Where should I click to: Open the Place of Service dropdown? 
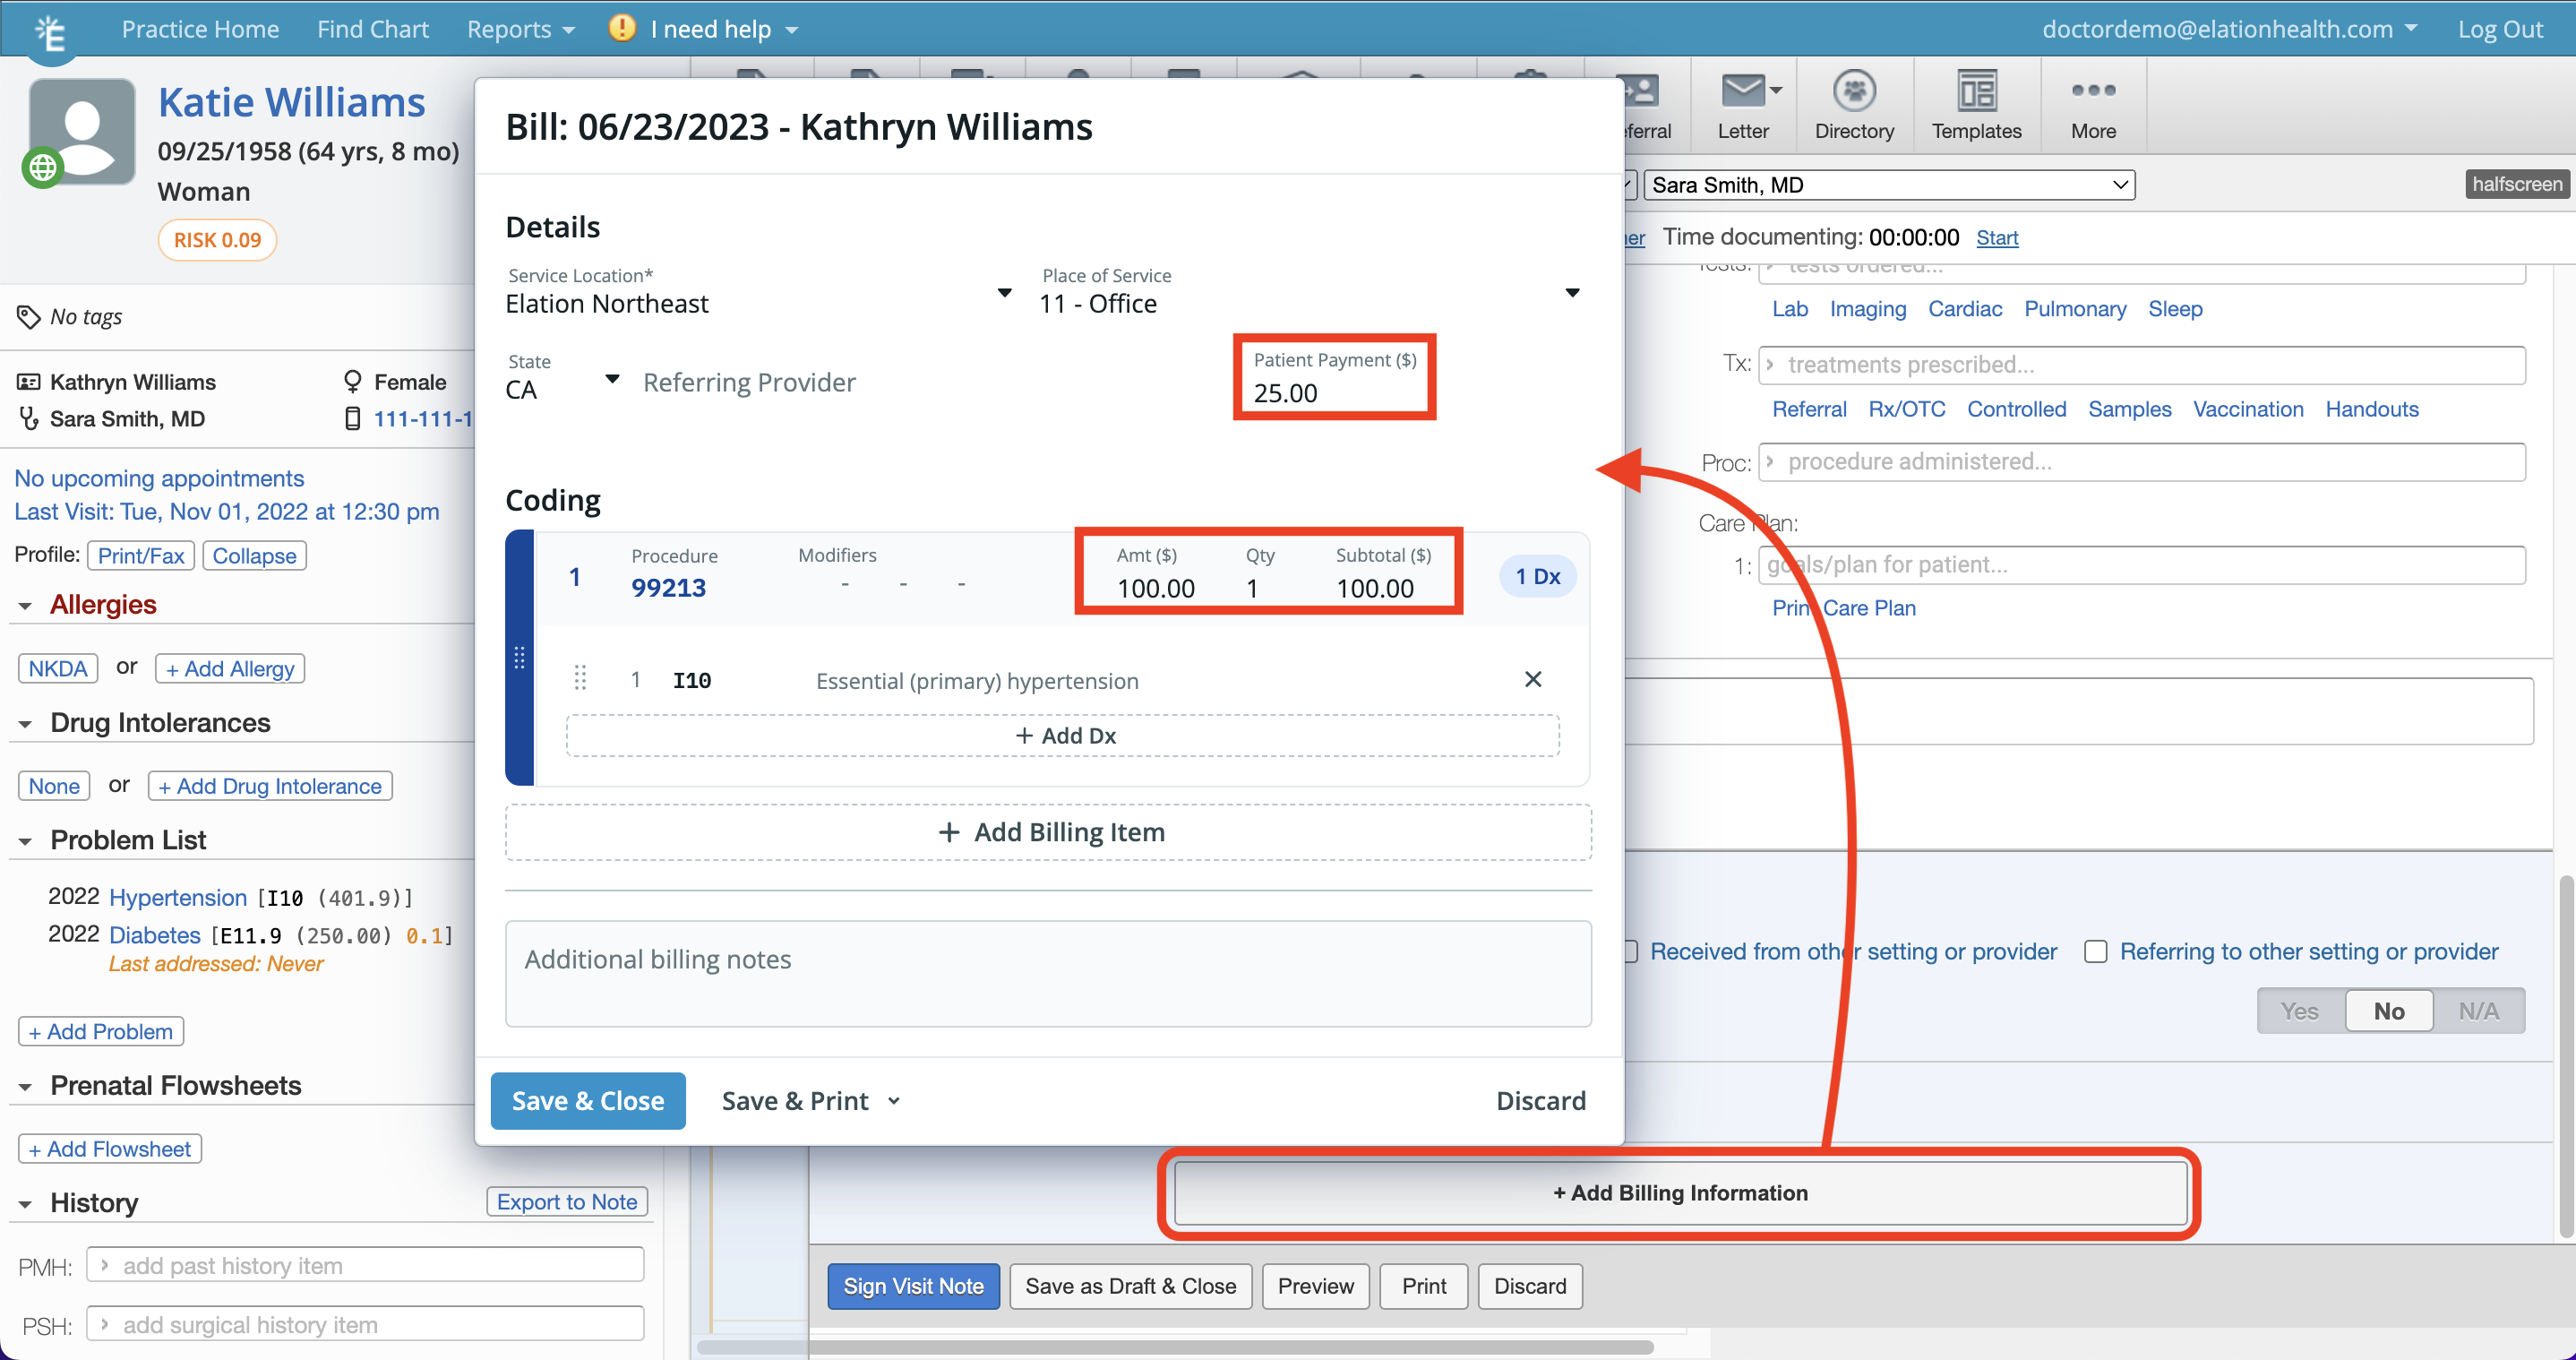[x=1572, y=292]
